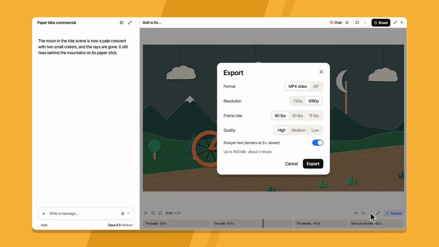The width and height of the screenshot is (439, 247).
Task: Choose GIF as the export format
Action: [316, 86]
